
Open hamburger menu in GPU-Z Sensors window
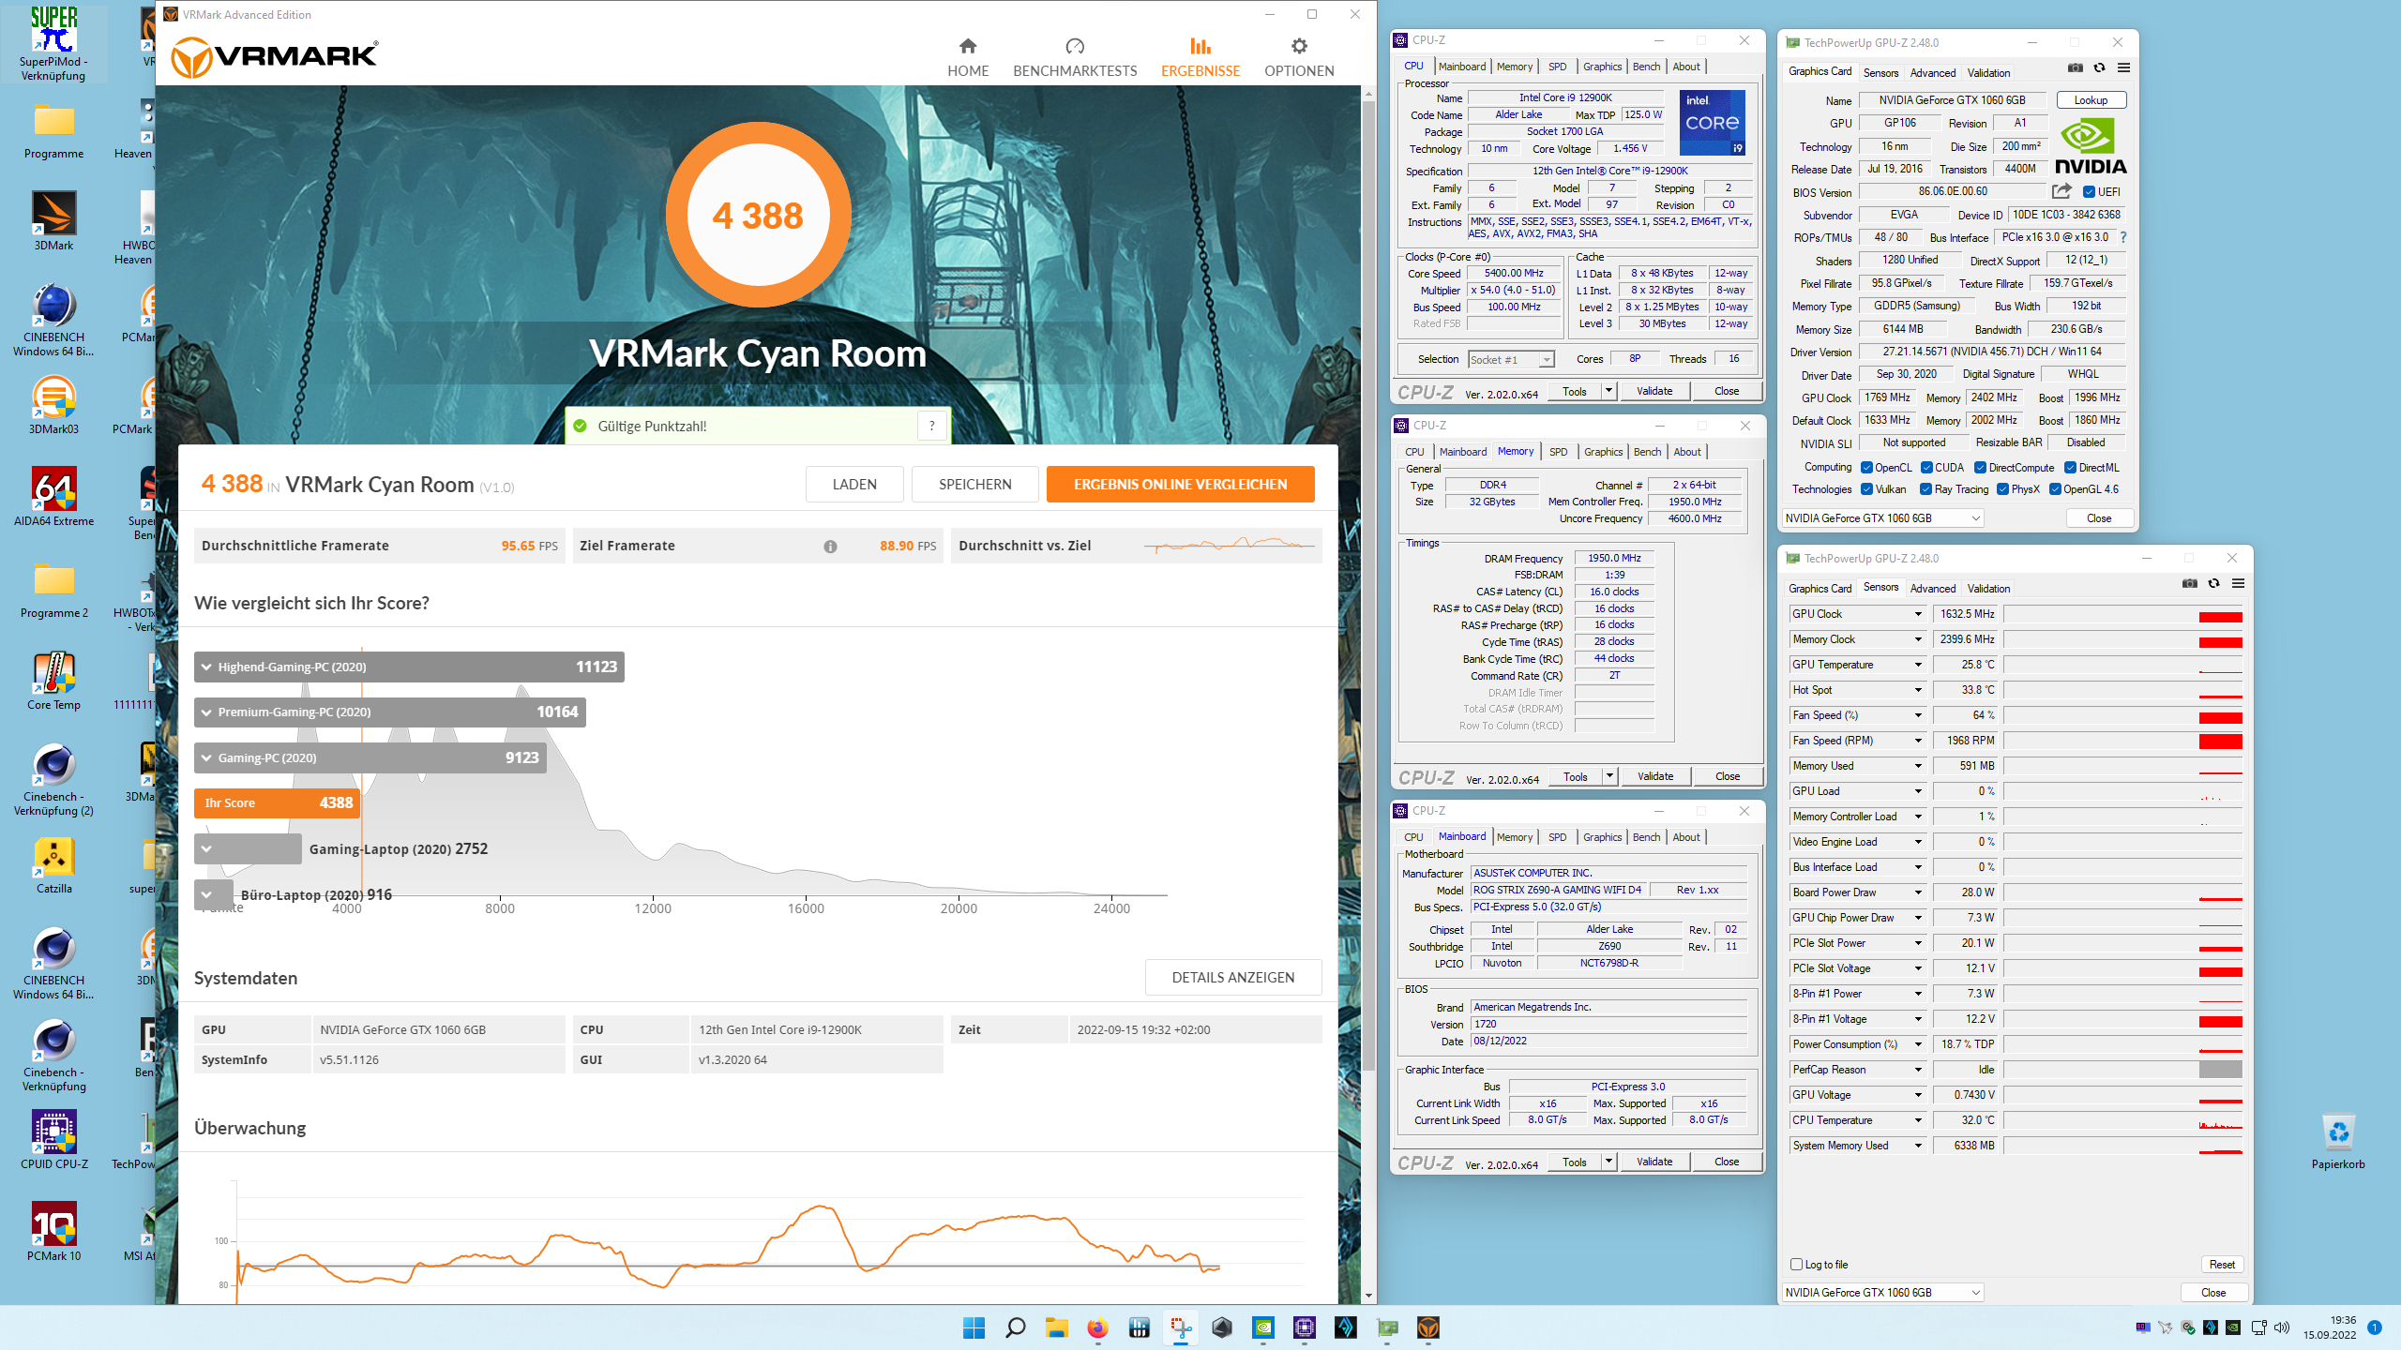pyautogui.click(x=2239, y=583)
